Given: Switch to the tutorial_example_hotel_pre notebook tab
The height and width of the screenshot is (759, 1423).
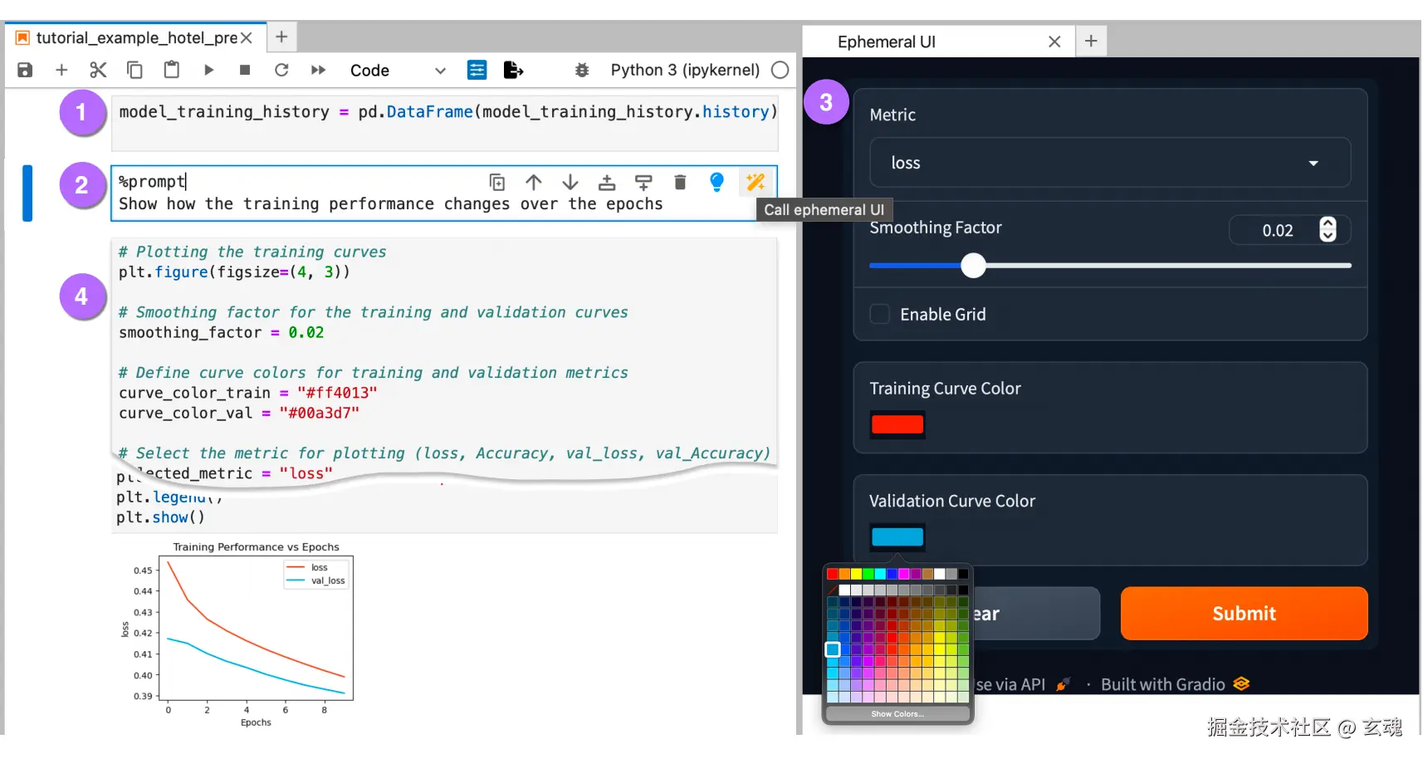Looking at the screenshot, I should click(136, 38).
